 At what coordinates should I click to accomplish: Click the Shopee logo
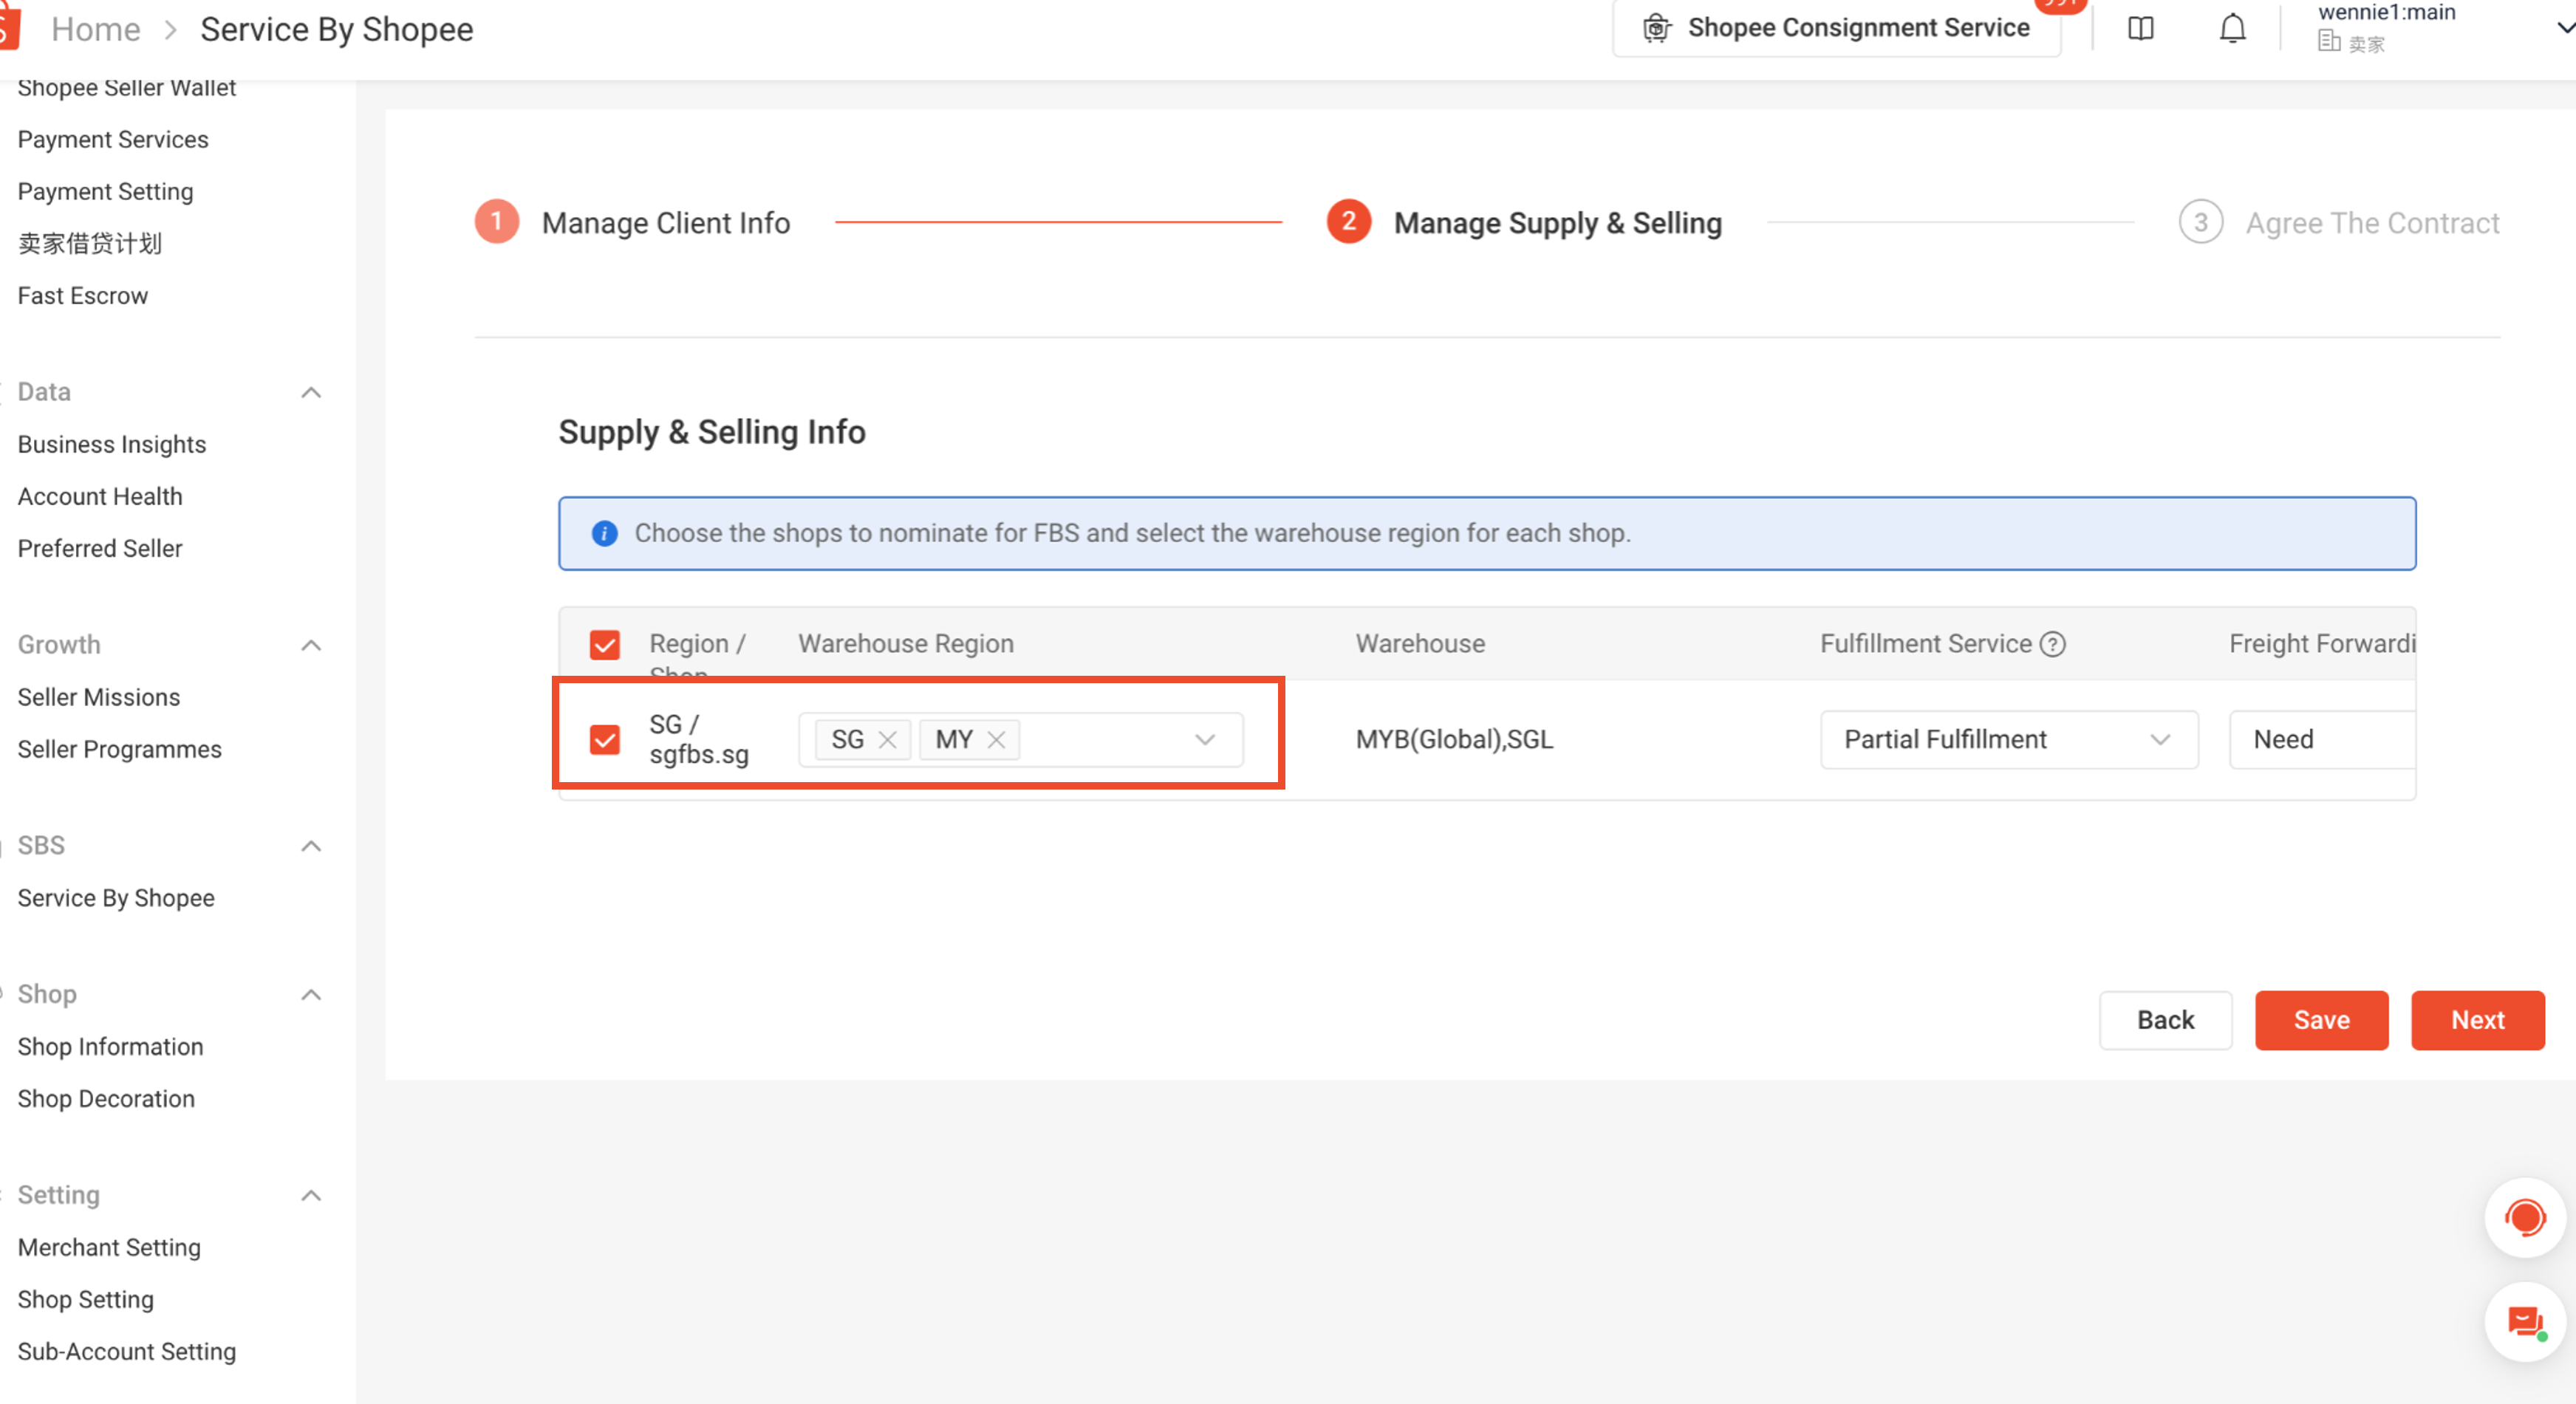point(8,27)
